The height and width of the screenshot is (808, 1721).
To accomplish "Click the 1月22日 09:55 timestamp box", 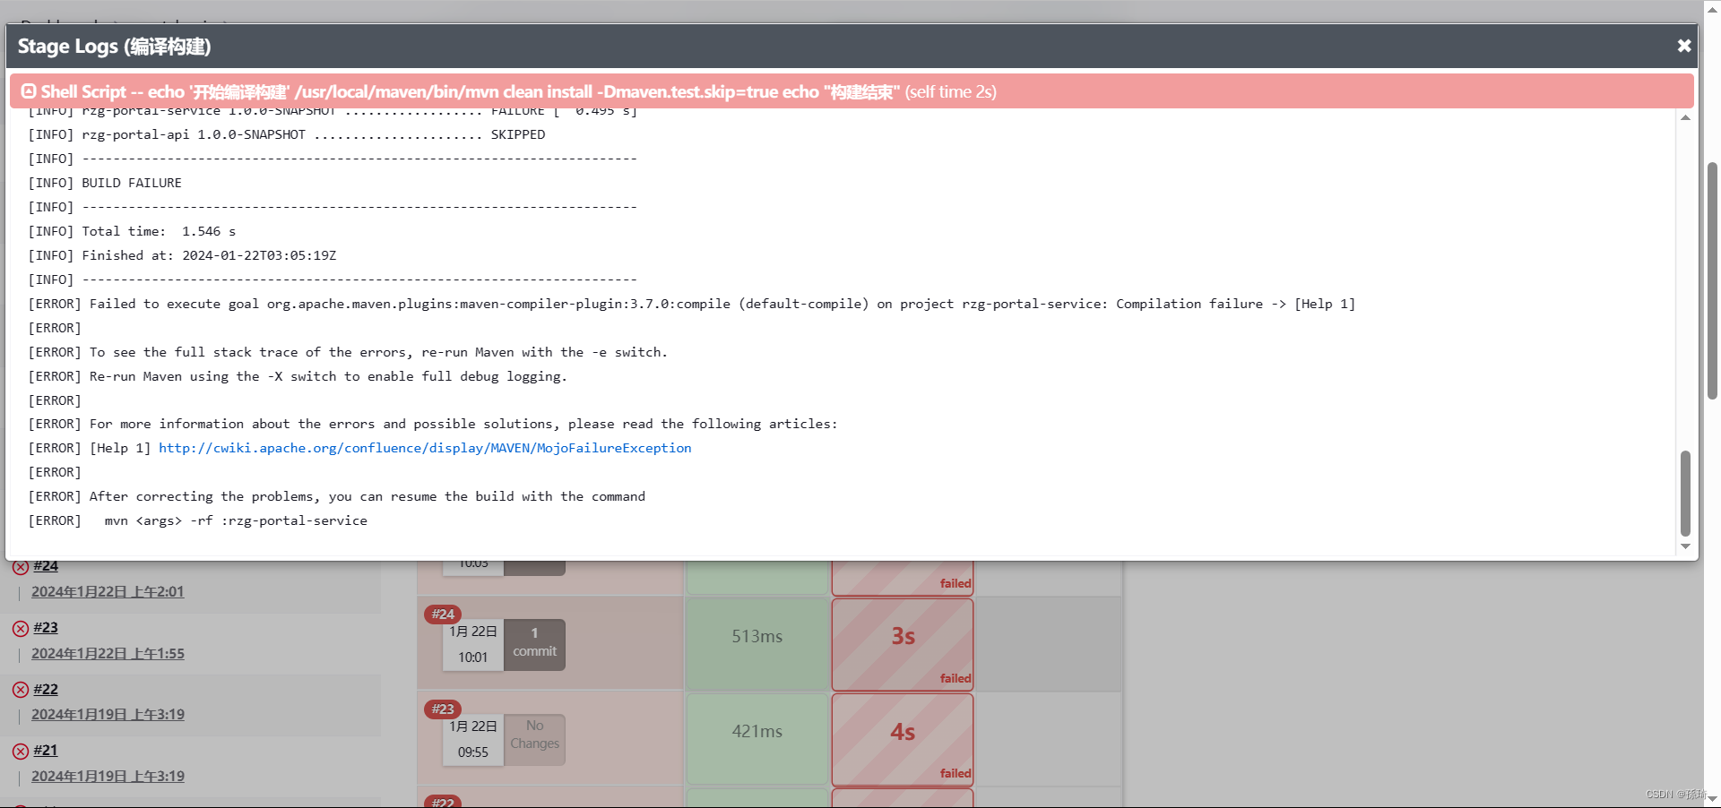I will click(x=473, y=739).
